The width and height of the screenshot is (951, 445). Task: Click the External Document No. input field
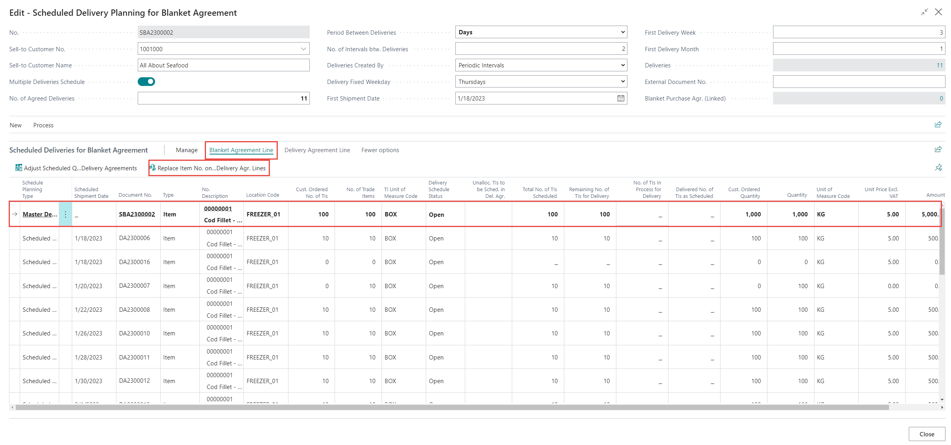pyautogui.click(x=858, y=82)
